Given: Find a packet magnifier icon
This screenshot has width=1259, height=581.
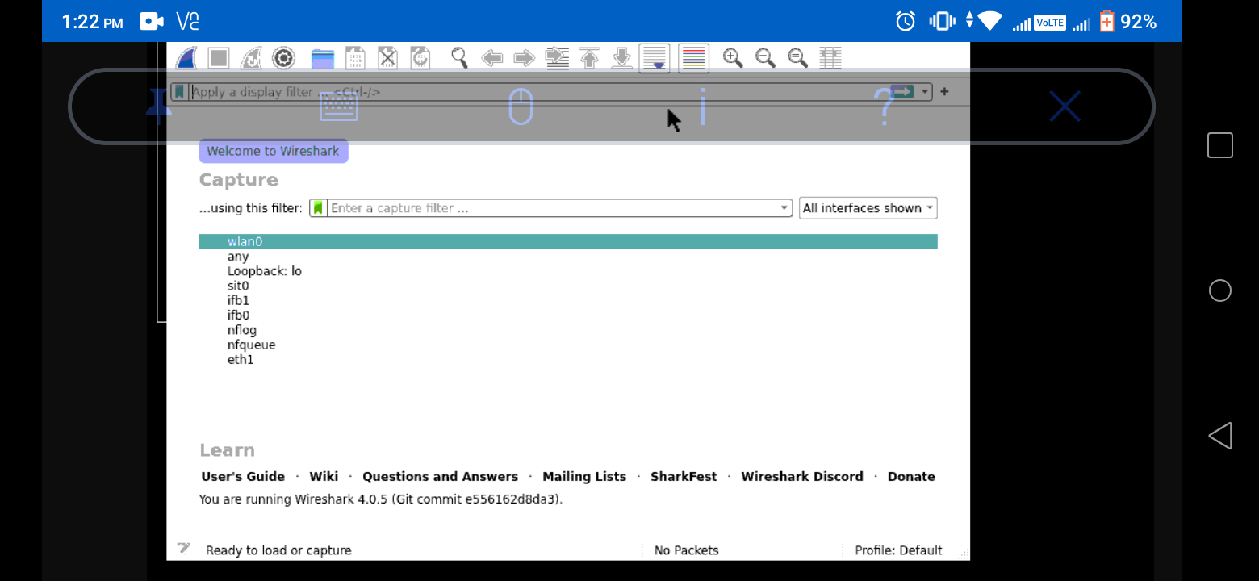Looking at the screenshot, I should click(x=459, y=58).
